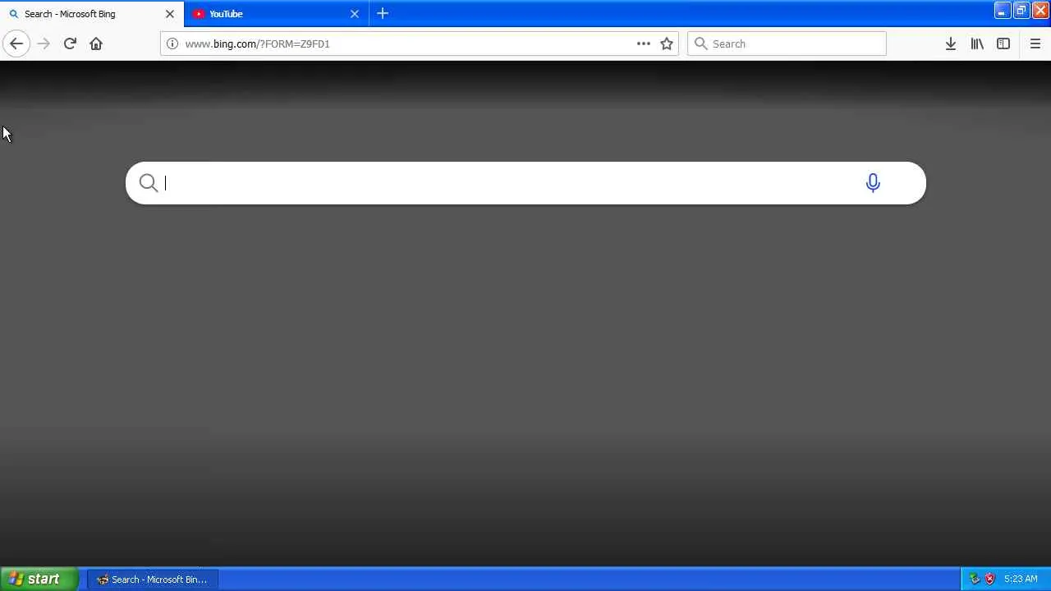Click the browser toolbar Search field
The width and height of the screenshot is (1051, 591).
(787, 44)
